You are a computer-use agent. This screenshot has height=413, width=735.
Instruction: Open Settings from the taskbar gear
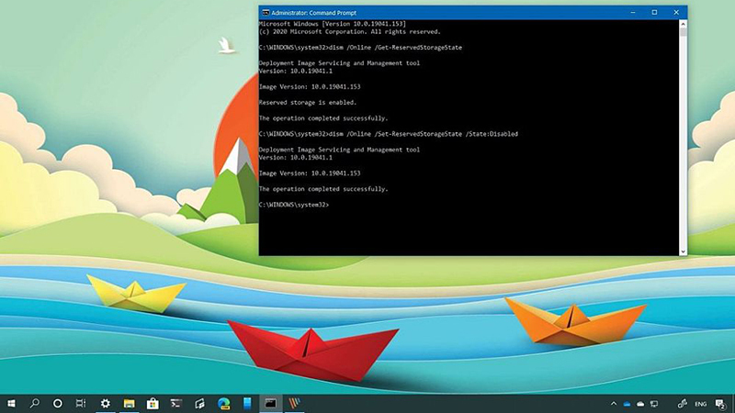106,403
